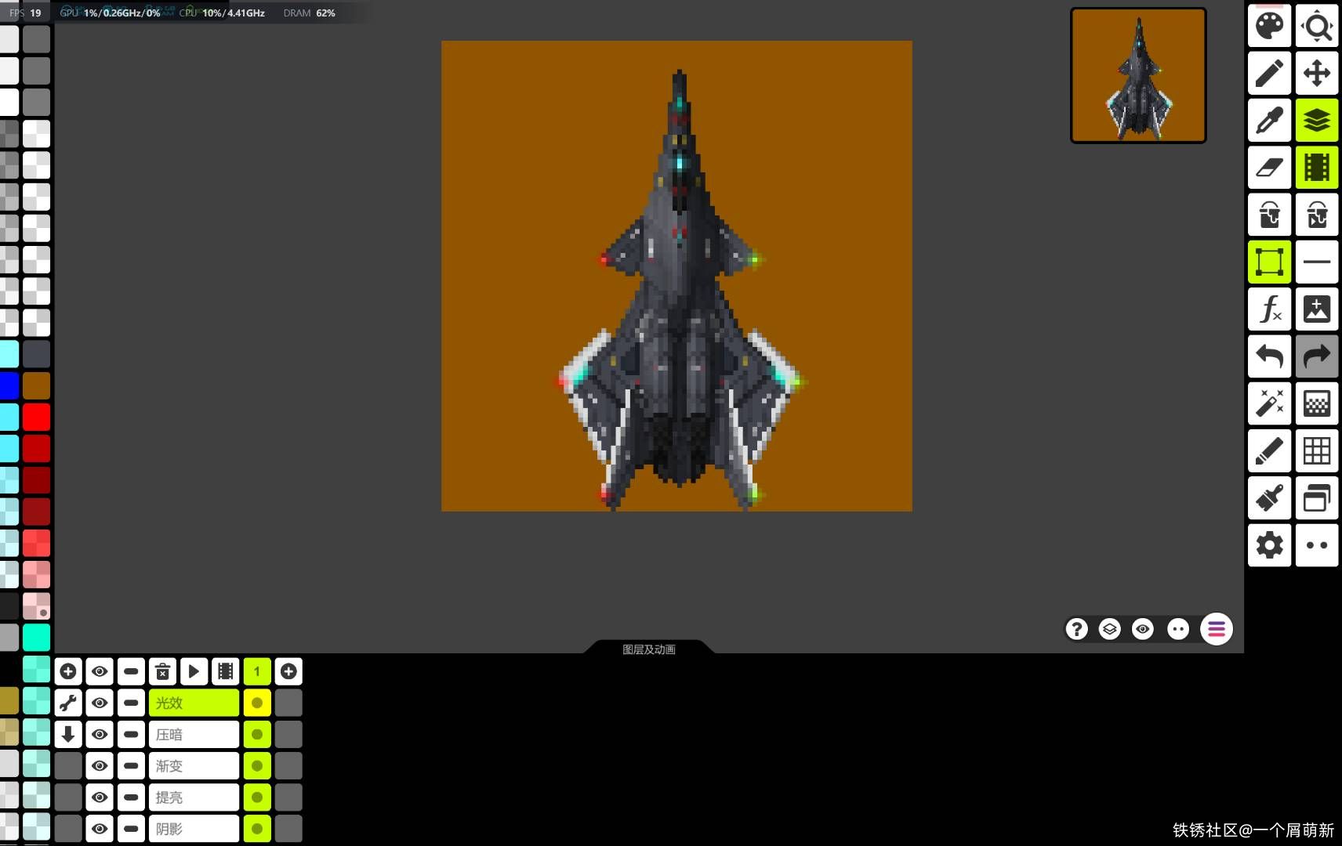Play the animation
1342x846 pixels.
pos(194,671)
